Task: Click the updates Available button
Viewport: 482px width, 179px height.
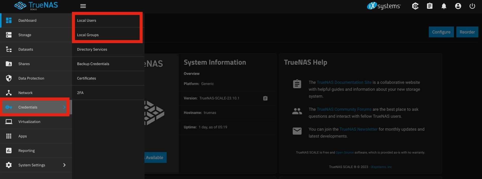Action: click(x=155, y=157)
